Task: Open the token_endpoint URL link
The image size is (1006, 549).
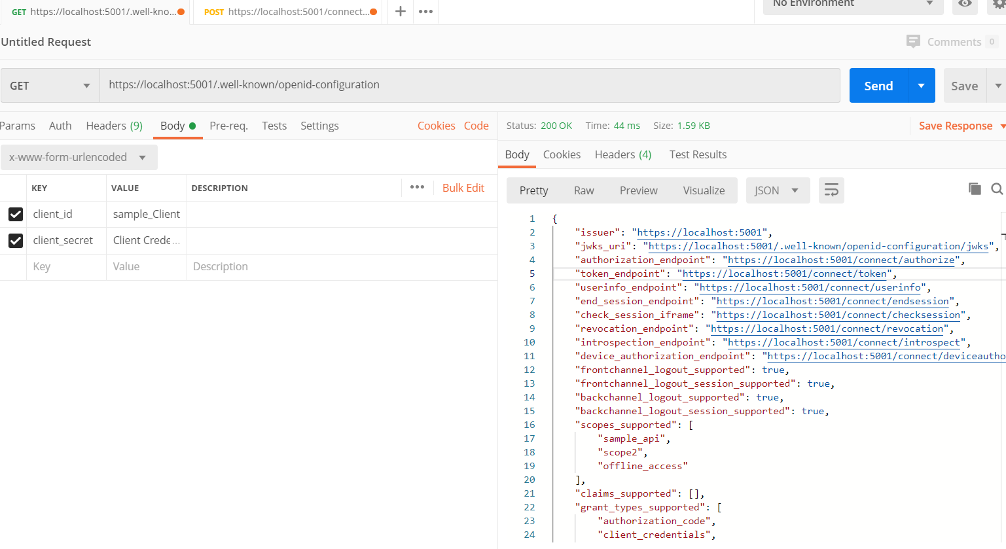Action: tap(784, 274)
